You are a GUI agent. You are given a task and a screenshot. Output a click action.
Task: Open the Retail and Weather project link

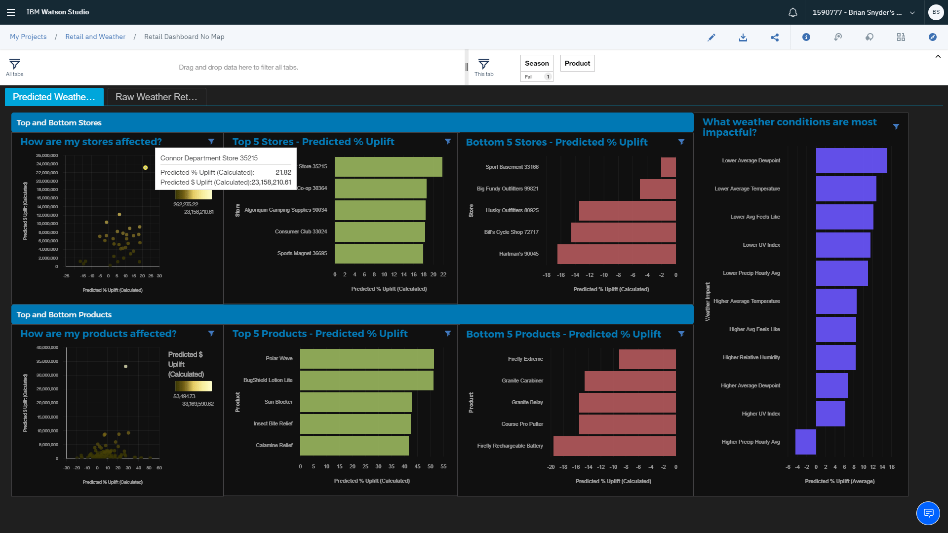(95, 37)
